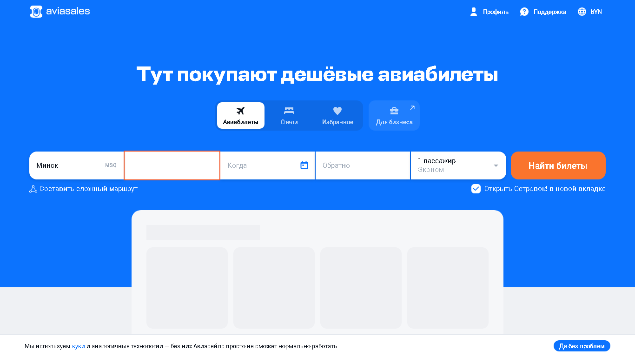
Task: Click the aviasales logo icon
Action: pyautogui.click(x=36, y=12)
